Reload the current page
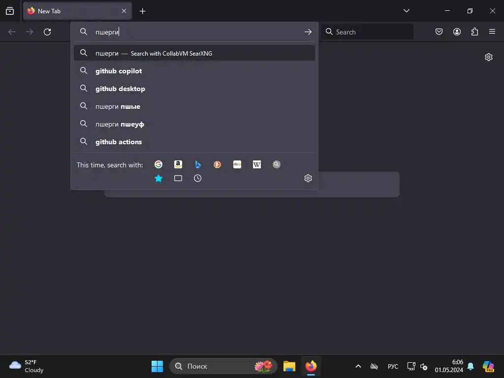 47,32
